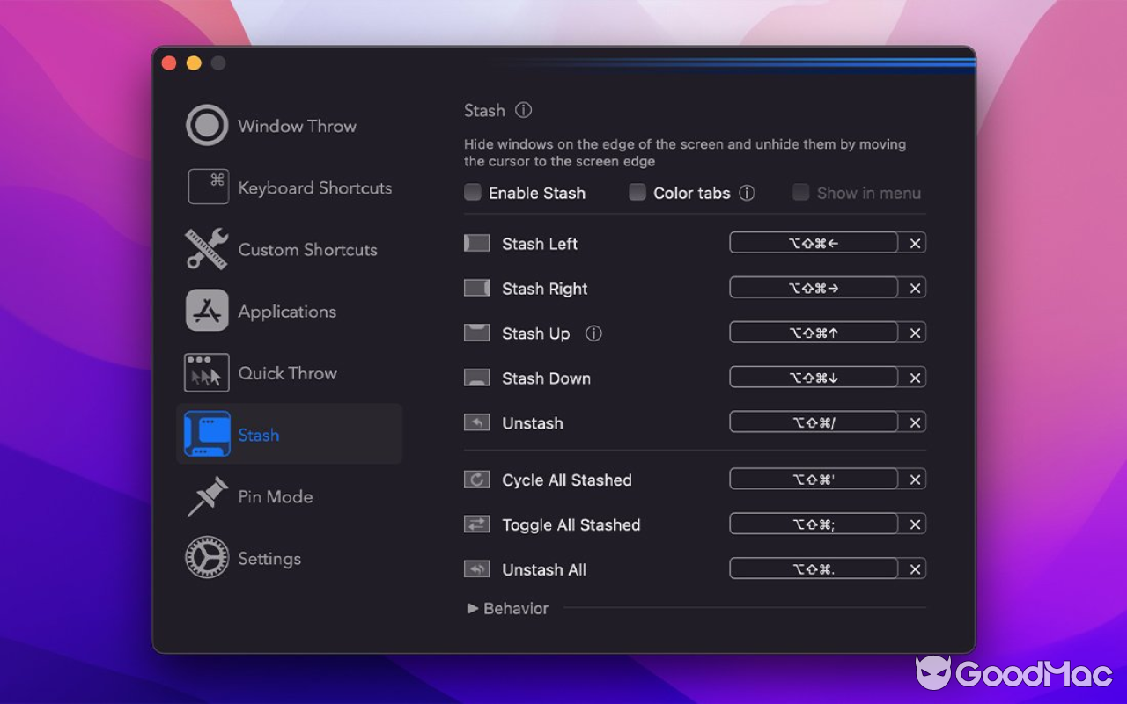Click the Unstash arrow icon

click(476, 422)
